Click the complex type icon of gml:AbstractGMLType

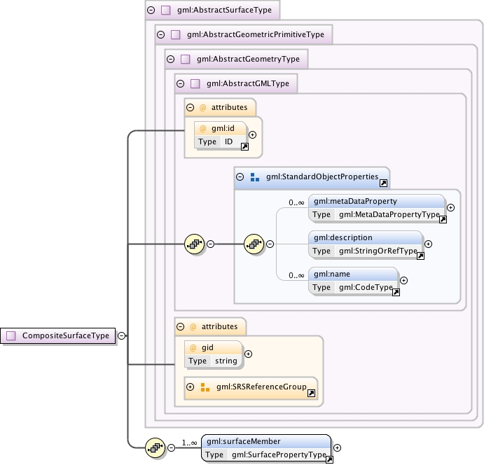tap(195, 83)
